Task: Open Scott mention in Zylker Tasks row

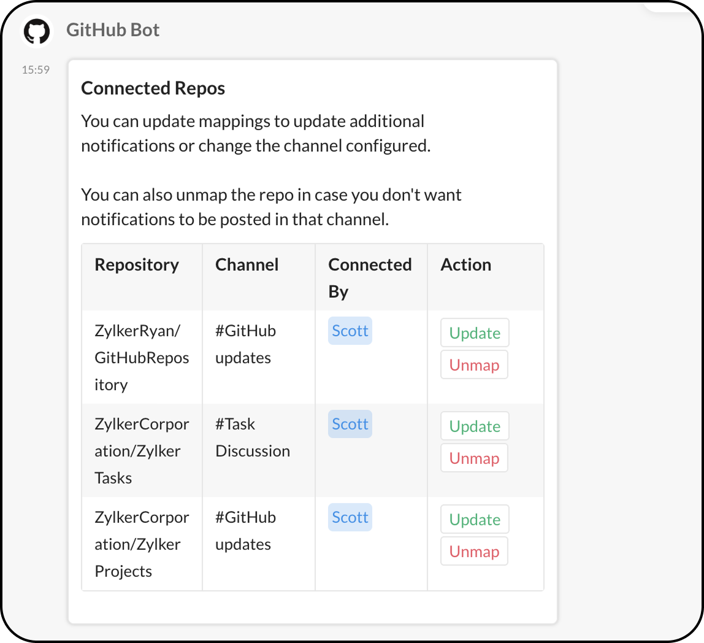Action: coord(350,424)
